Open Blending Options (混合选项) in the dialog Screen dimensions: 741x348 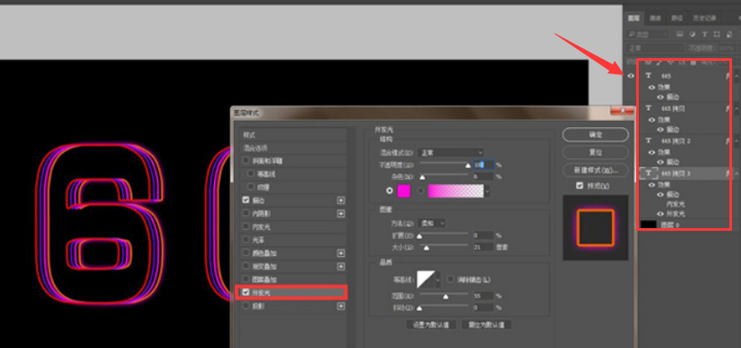click(x=293, y=148)
